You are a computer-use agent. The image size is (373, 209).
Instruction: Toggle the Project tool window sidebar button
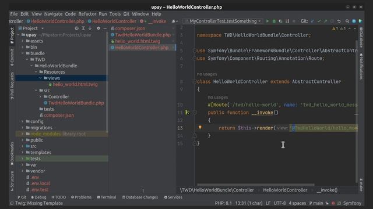(x=12, y=35)
